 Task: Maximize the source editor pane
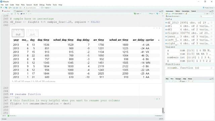click(x=162, y=11)
